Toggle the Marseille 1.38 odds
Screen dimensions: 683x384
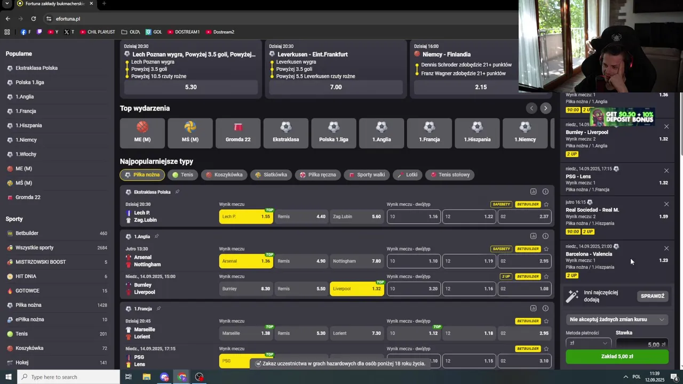(246, 333)
